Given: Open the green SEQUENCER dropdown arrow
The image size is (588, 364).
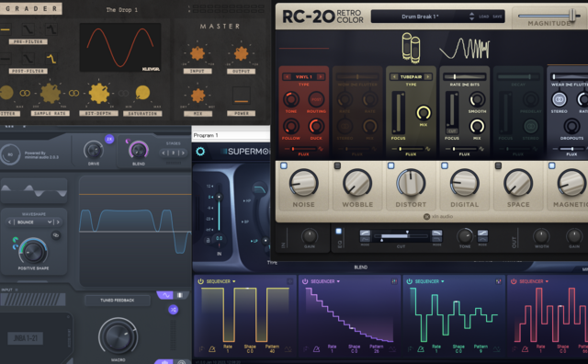Looking at the screenshot, I should pyautogui.click(x=443, y=281).
